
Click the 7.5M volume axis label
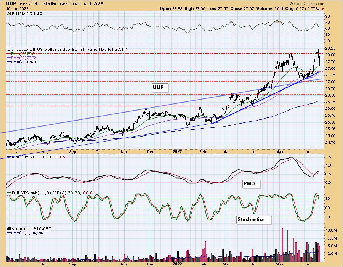point(332,238)
